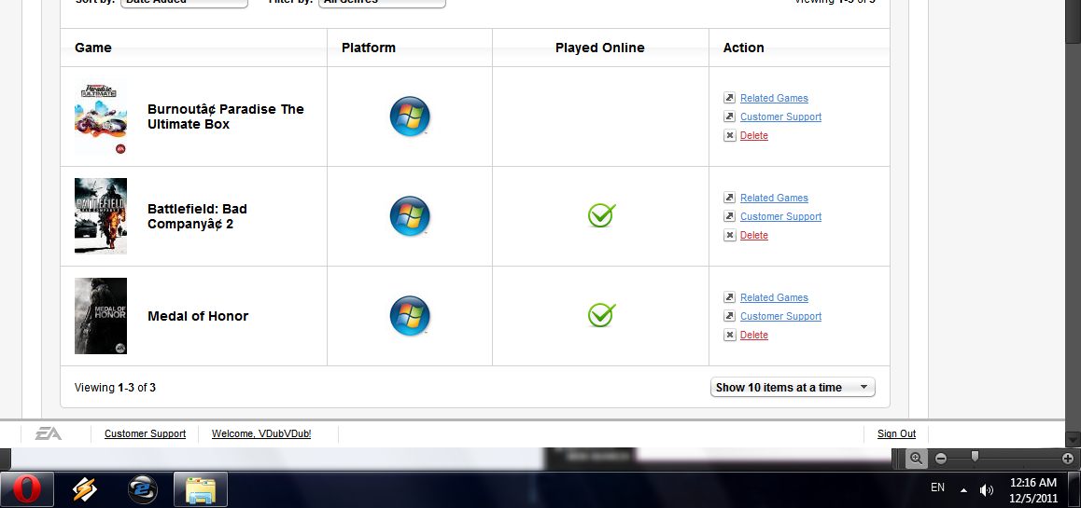The width and height of the screenshot is (1081, 508).
Task: Delete Battlefield: Bad Company 2
Action: point(753,235)
